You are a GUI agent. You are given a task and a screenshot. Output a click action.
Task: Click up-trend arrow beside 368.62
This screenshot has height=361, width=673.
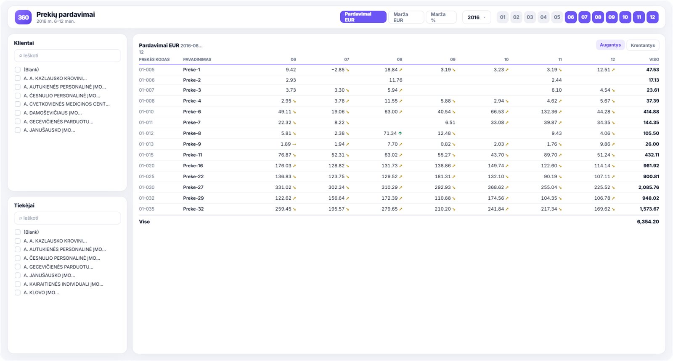point(507,188)
